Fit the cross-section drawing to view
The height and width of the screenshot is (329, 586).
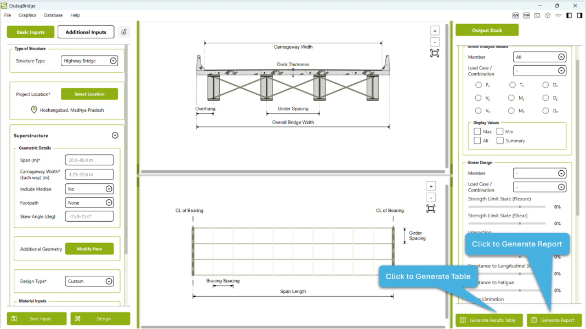point(435,53)
